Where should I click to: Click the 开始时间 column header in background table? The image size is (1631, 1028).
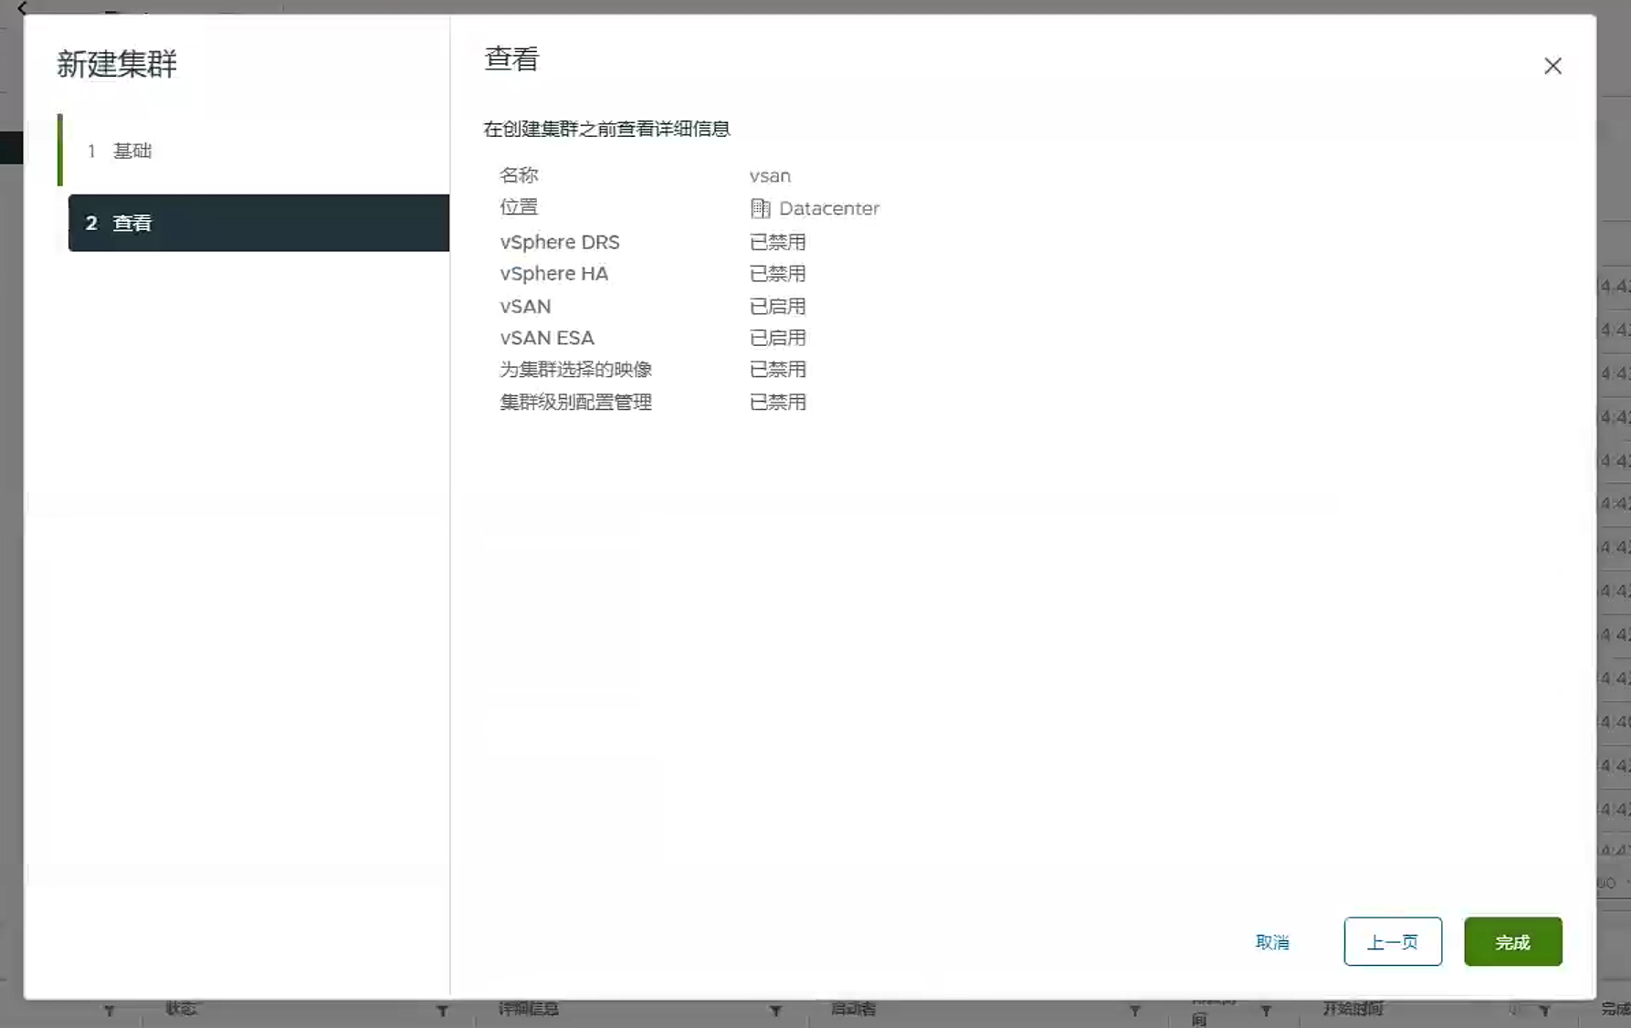[x=1353, y=1009]
